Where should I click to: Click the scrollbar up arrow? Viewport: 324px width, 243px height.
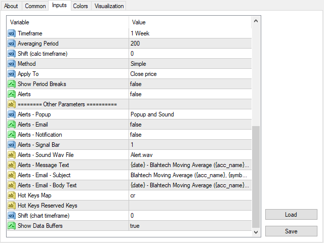coord(256,21)
